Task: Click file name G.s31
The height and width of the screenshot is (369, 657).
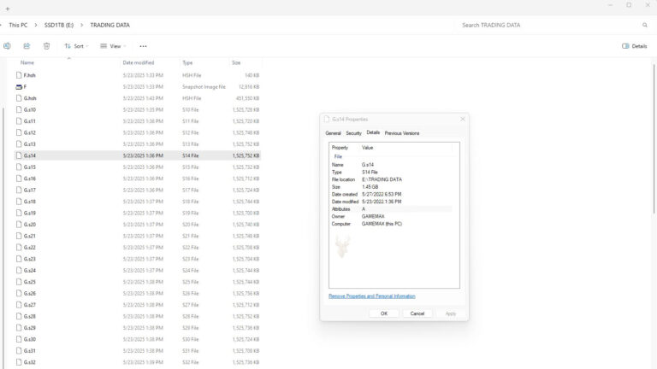Action: click(30, 351)
